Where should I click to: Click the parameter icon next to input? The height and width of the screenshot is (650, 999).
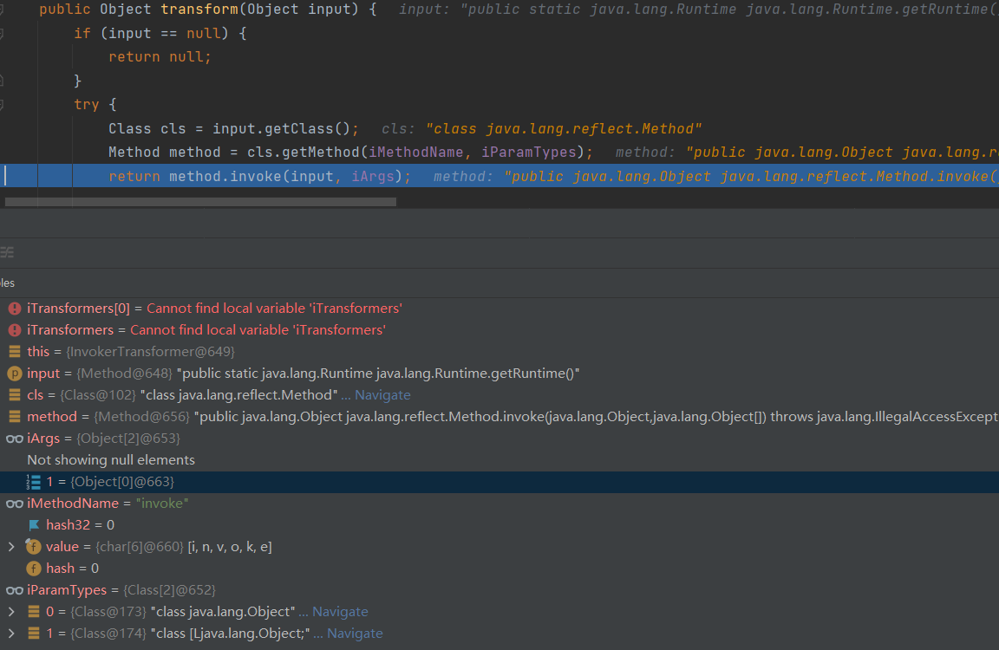14,374
